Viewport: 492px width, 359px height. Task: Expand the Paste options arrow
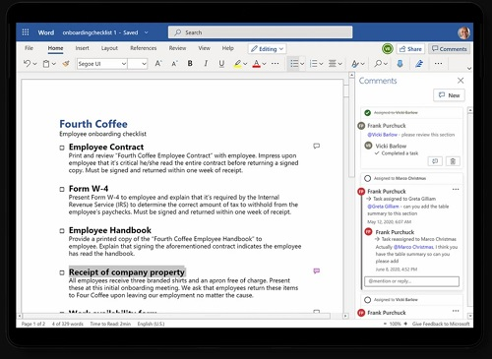click(x=54, y=64)
